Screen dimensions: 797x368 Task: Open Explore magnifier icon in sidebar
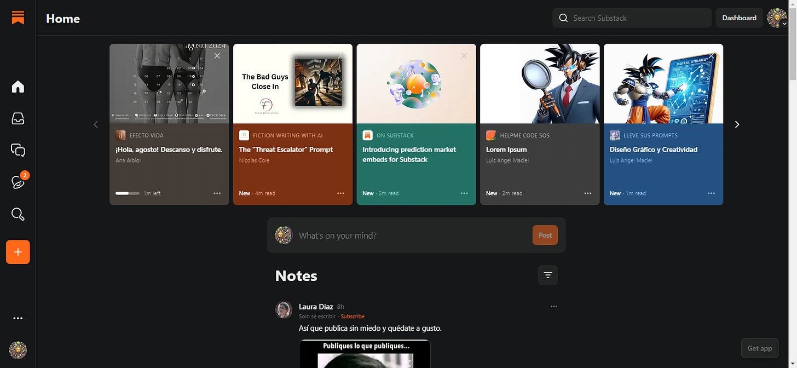(x=18, y=214)
